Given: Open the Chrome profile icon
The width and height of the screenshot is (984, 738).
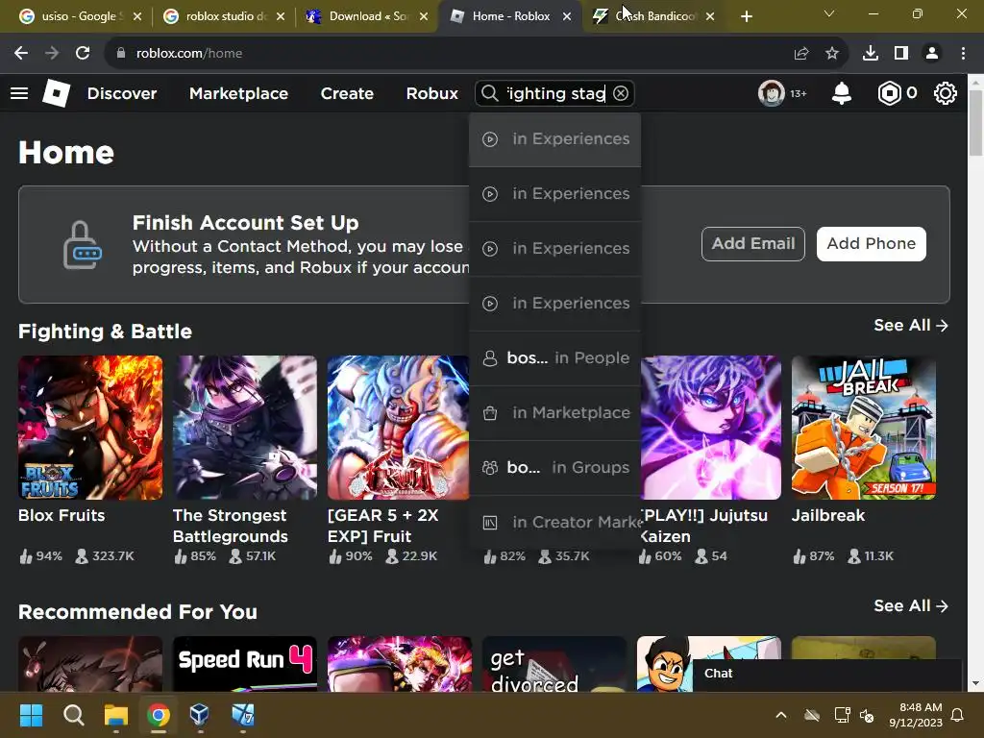Looking at the screenshot, I should 932,54.
